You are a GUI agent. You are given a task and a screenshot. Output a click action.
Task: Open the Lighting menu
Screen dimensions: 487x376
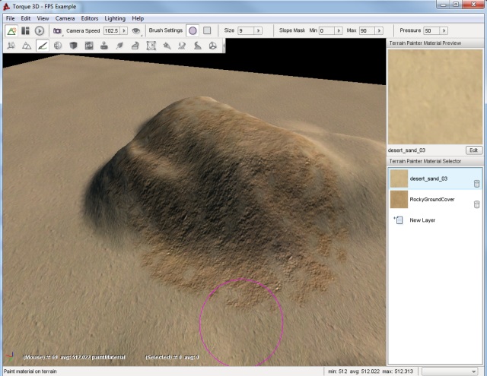[x=114, y=17]
